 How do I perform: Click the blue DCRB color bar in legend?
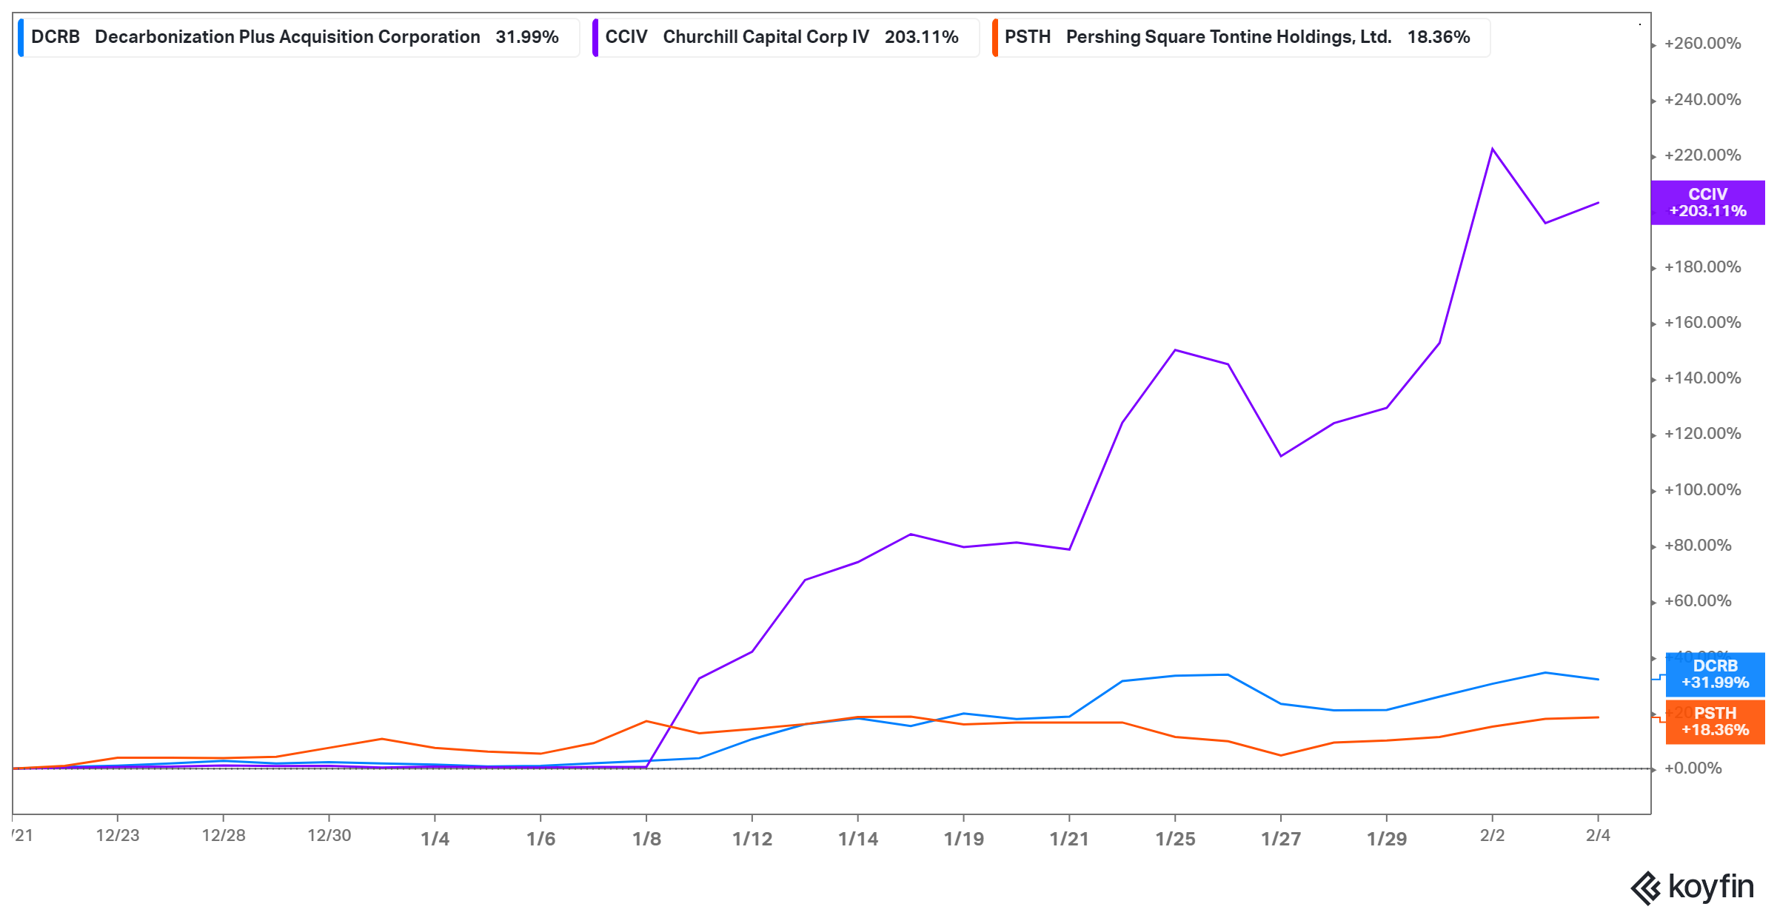point(21,38)
